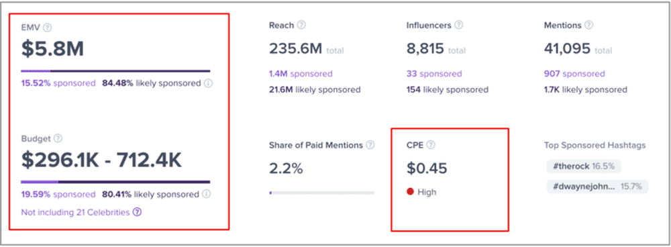Click the 80.41% likely sponsored label
The width and height of the screenshot is (671, 247).
(x=150, y=195)
